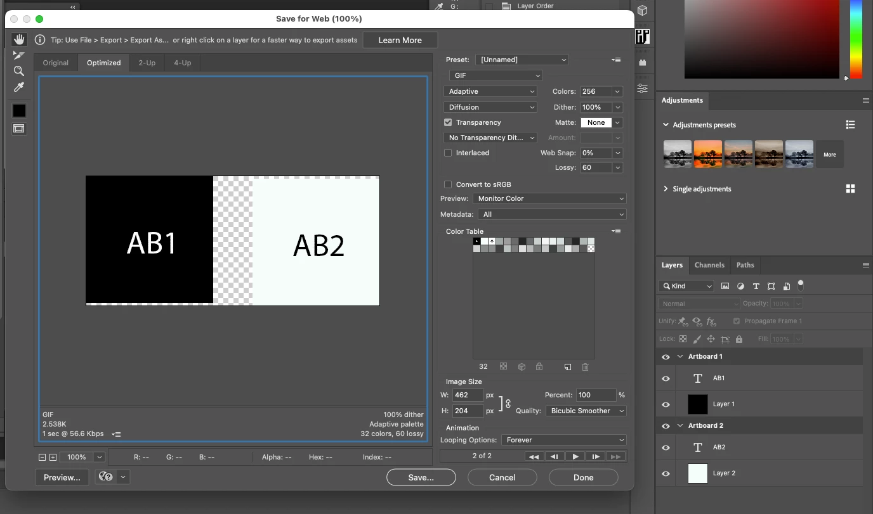This screenshot has height=514, width=873.
Task: Delete selected color with trash icon
Action: pos(585,366)
